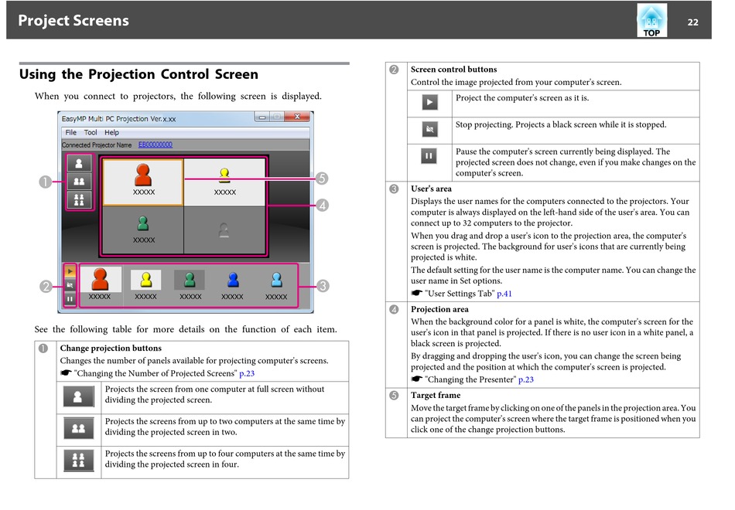The image size is (735, 510).
Task: Click page number "22" in the header
Action: click(692, 22)
